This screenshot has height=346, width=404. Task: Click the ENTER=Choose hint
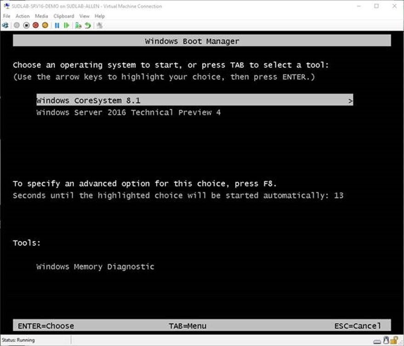(46, 326)
